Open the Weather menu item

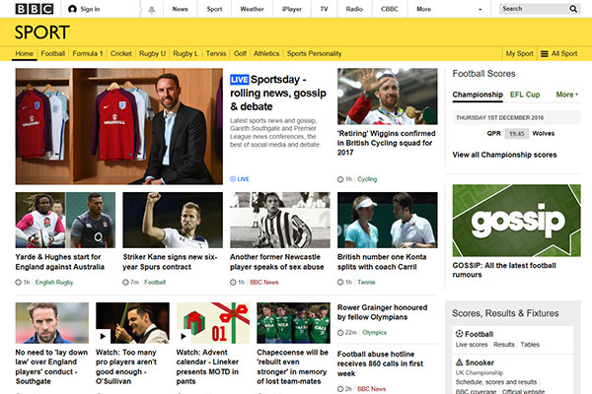pos(252,9)
